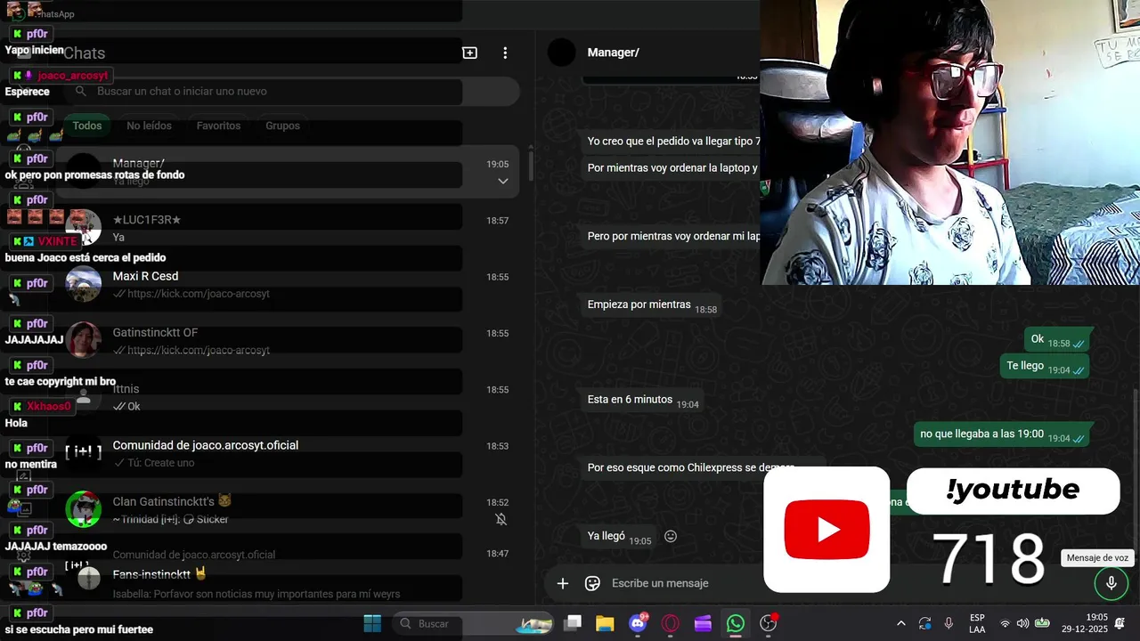Click the ★LUC1F3R★ profile picture
1140x641 pixels.
tap(84, 228)
